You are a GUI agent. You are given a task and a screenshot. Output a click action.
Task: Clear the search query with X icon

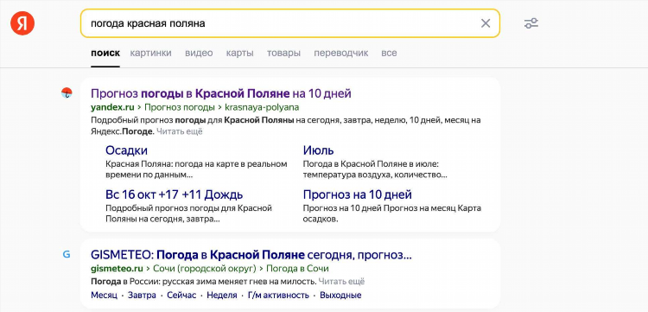point(486,23)
